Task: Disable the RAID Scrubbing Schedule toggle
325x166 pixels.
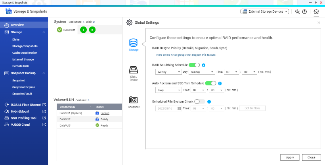Action: pos(194,64)
